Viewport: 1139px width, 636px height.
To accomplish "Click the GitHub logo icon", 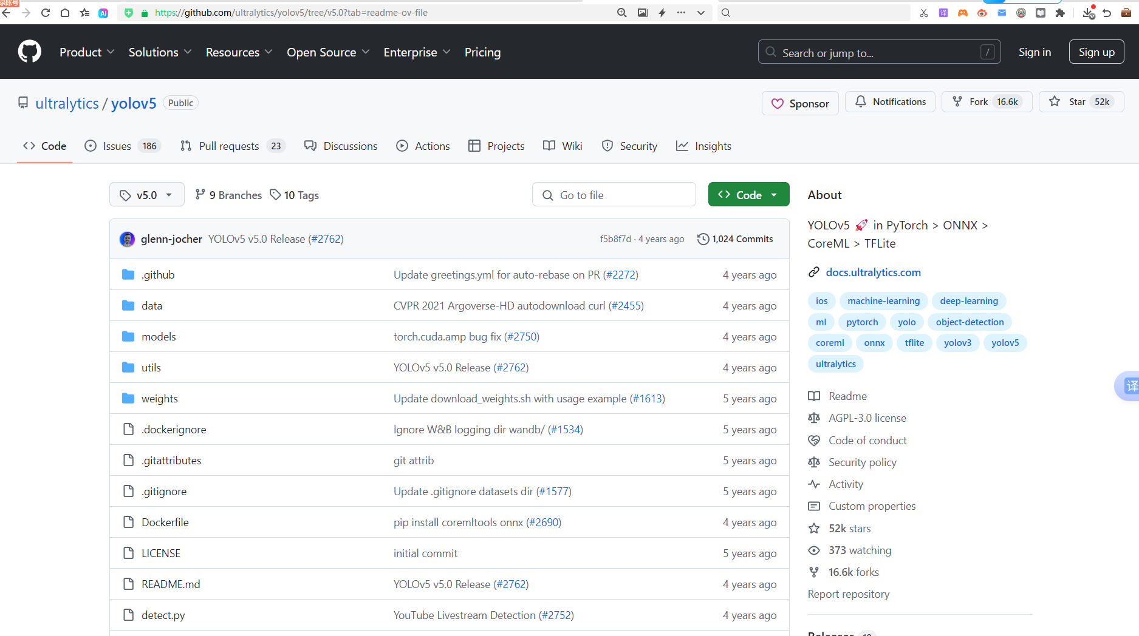I will (30, 52).
